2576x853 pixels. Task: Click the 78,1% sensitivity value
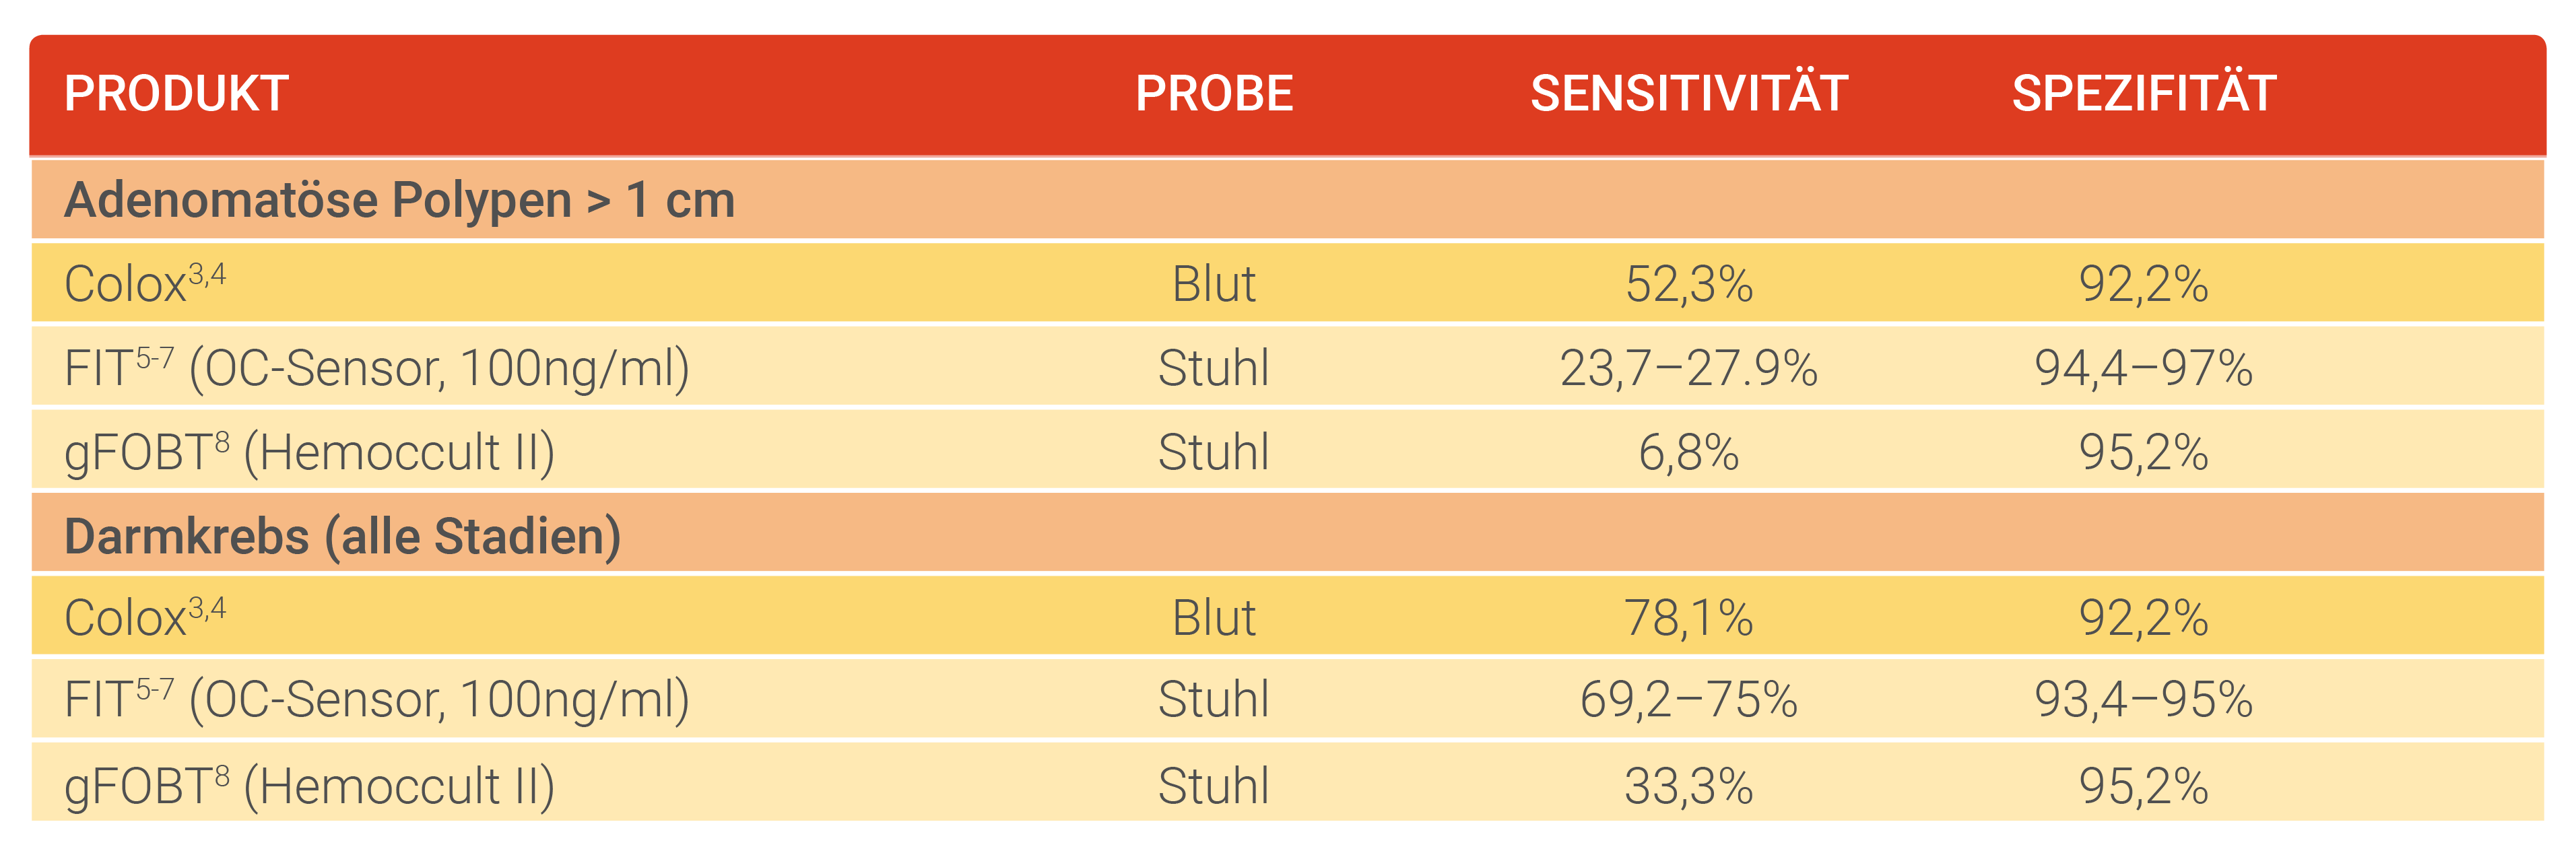click(x=1688, y=618)
